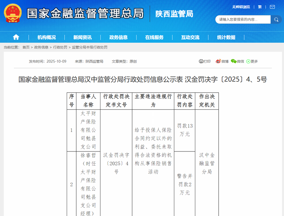Expand 更多 sharing options

pos(252,61)
